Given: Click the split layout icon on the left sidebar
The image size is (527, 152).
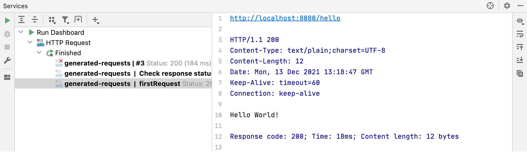Looking at the screenshot, I should [7, 77].
